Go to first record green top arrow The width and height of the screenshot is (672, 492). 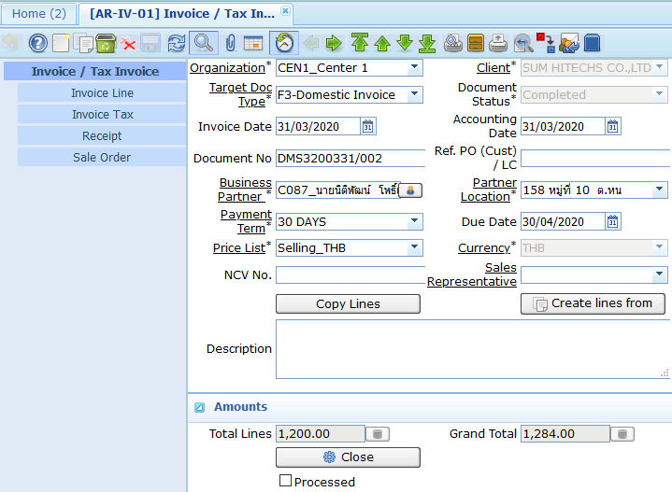pyautogui.click(x=360, y=43)
